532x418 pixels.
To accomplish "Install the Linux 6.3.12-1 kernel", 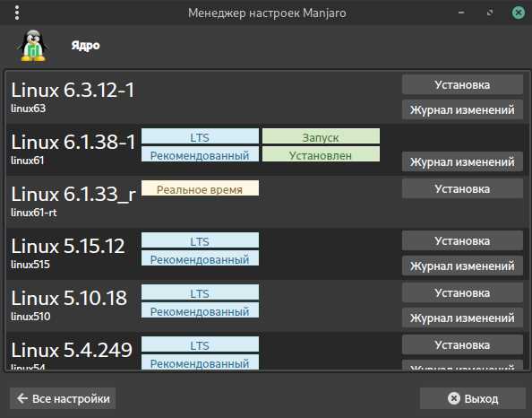I will tap(462, 84).
